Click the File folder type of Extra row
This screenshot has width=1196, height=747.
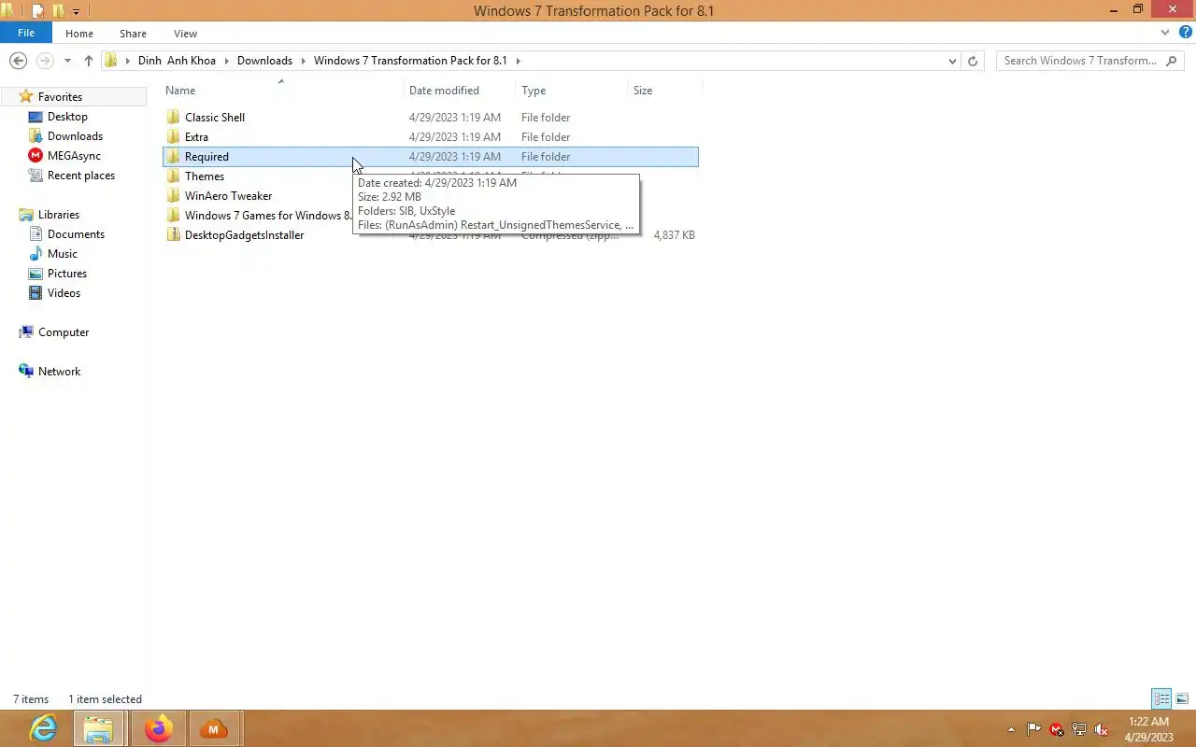(x=546, y=137)
